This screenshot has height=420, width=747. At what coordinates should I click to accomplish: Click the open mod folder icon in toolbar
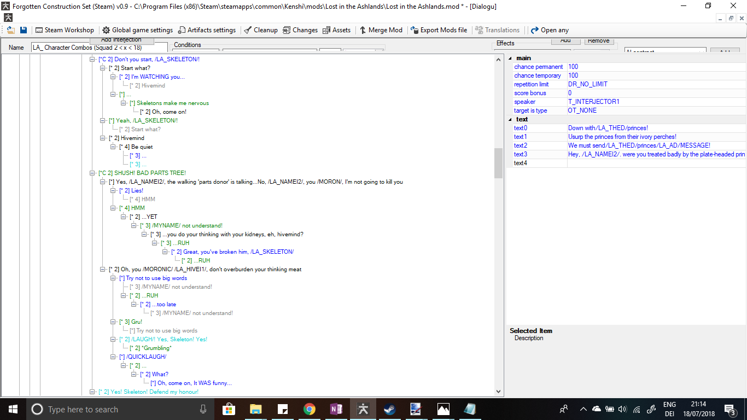click(11, 30)
